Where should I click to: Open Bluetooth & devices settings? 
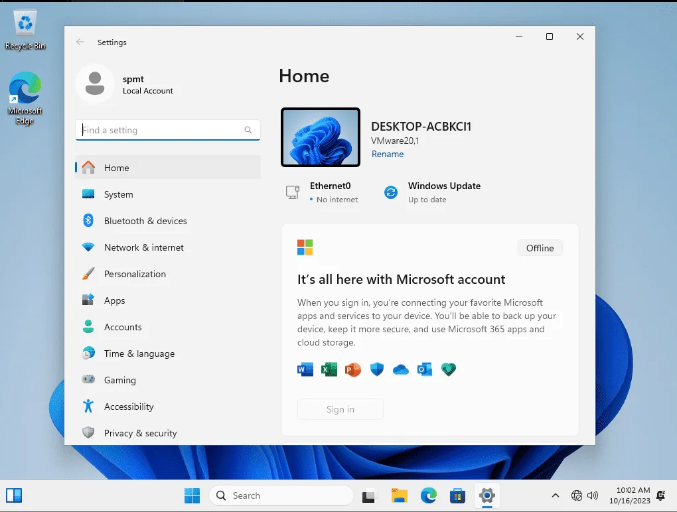point(167,221)
